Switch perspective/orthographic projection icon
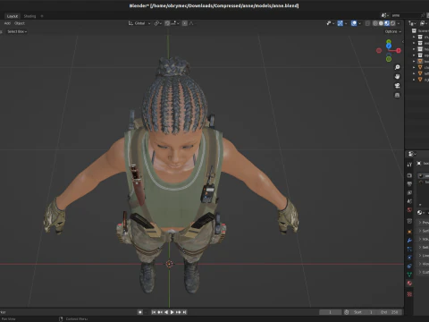This screenshot has height=322, width=429. 397,95
